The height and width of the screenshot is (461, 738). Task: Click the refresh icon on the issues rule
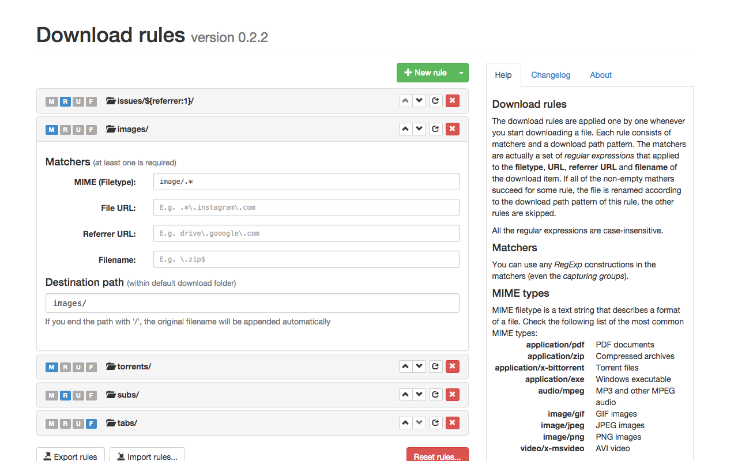435,100
